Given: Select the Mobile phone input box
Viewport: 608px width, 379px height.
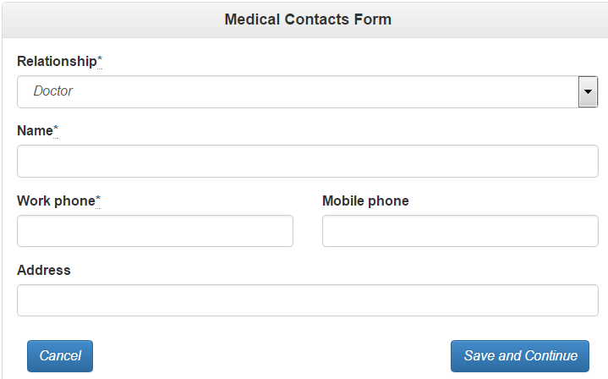Looking at the screenshot, I should (x=460, y=231).
